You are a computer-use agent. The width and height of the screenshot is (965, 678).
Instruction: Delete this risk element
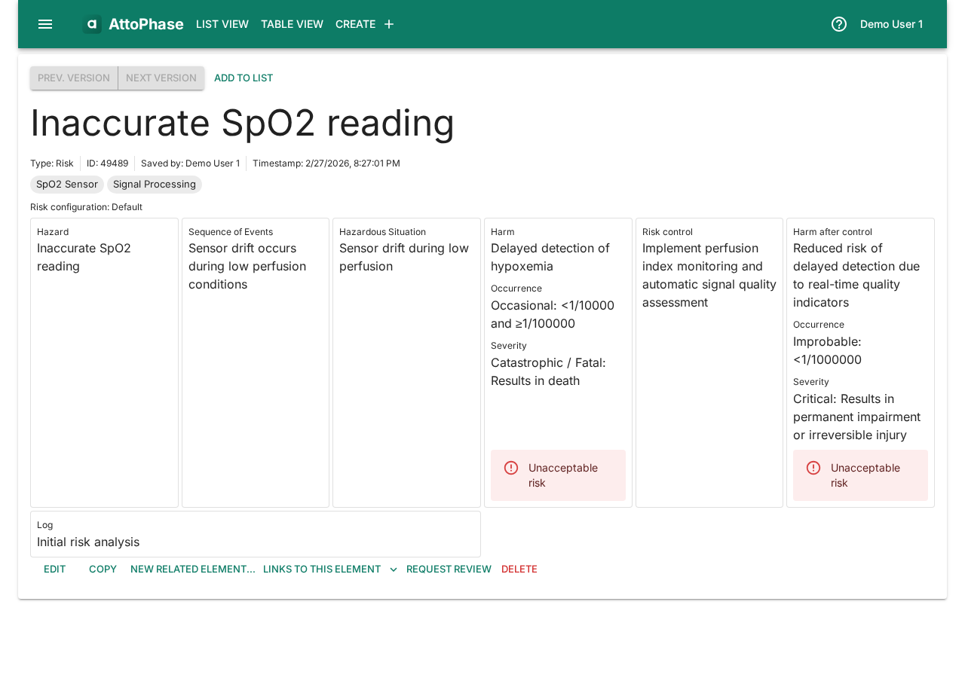pos(519,570)
